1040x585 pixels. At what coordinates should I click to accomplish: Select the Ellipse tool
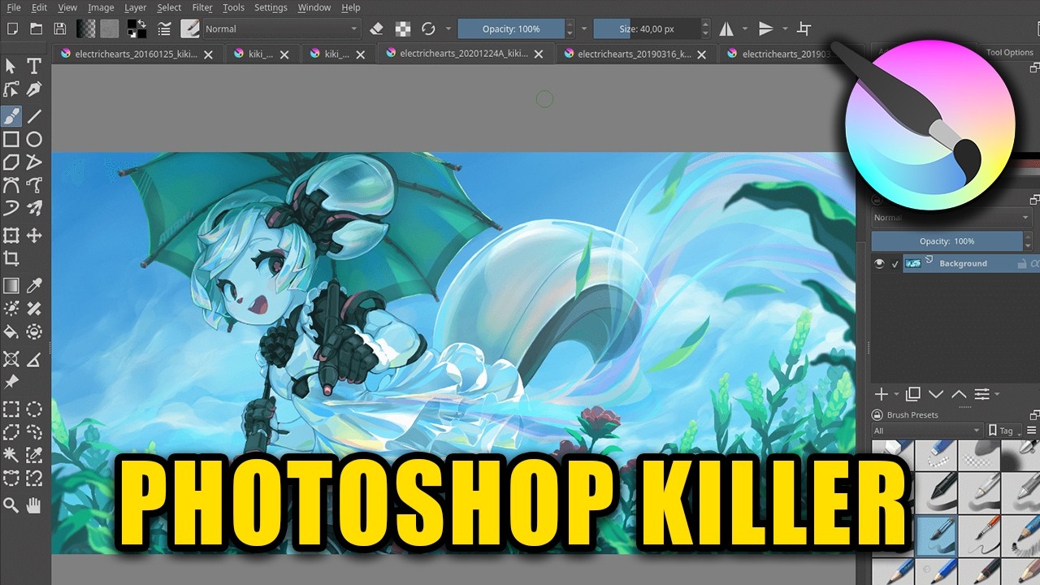click(34, 140)
